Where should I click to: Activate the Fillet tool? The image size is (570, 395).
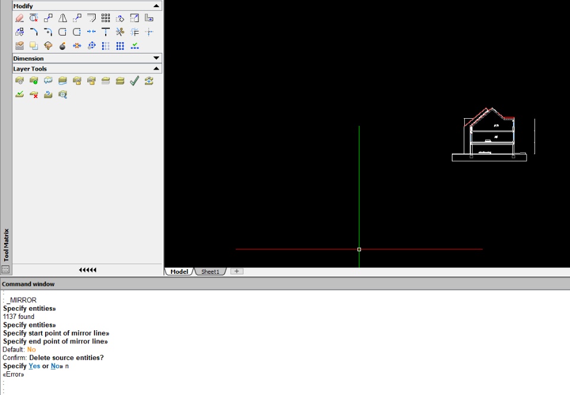(x=34, y=32)
